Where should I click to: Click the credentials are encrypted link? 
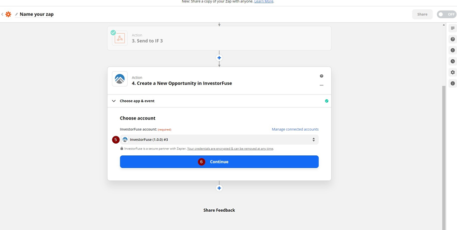(x=230, y=149)
